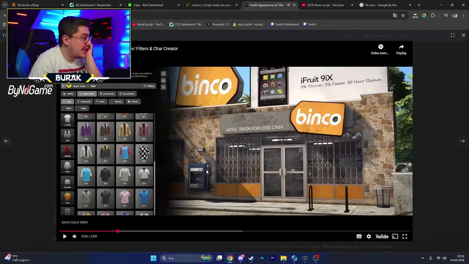Select the Upper body category in video
Viewport: 469px width, 264px height.
(x=87, y=94)
